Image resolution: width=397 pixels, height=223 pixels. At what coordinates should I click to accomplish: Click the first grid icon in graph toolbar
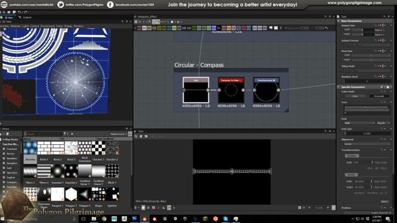pos(136,22)
